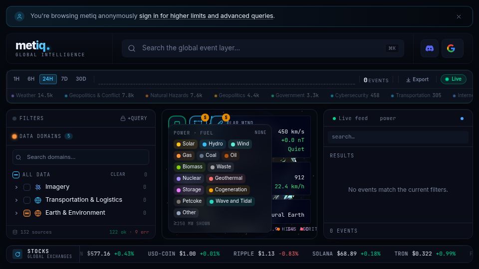Open the sign in for higher limits link

click(x=206, y=16)
